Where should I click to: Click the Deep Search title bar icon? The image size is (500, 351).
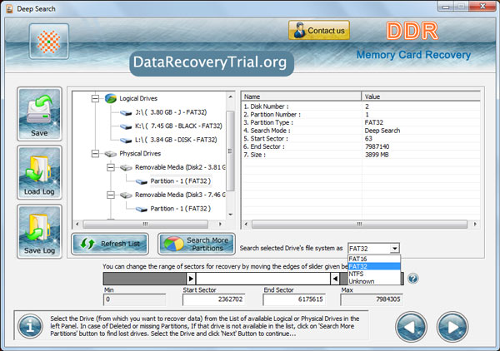point(9,8)
